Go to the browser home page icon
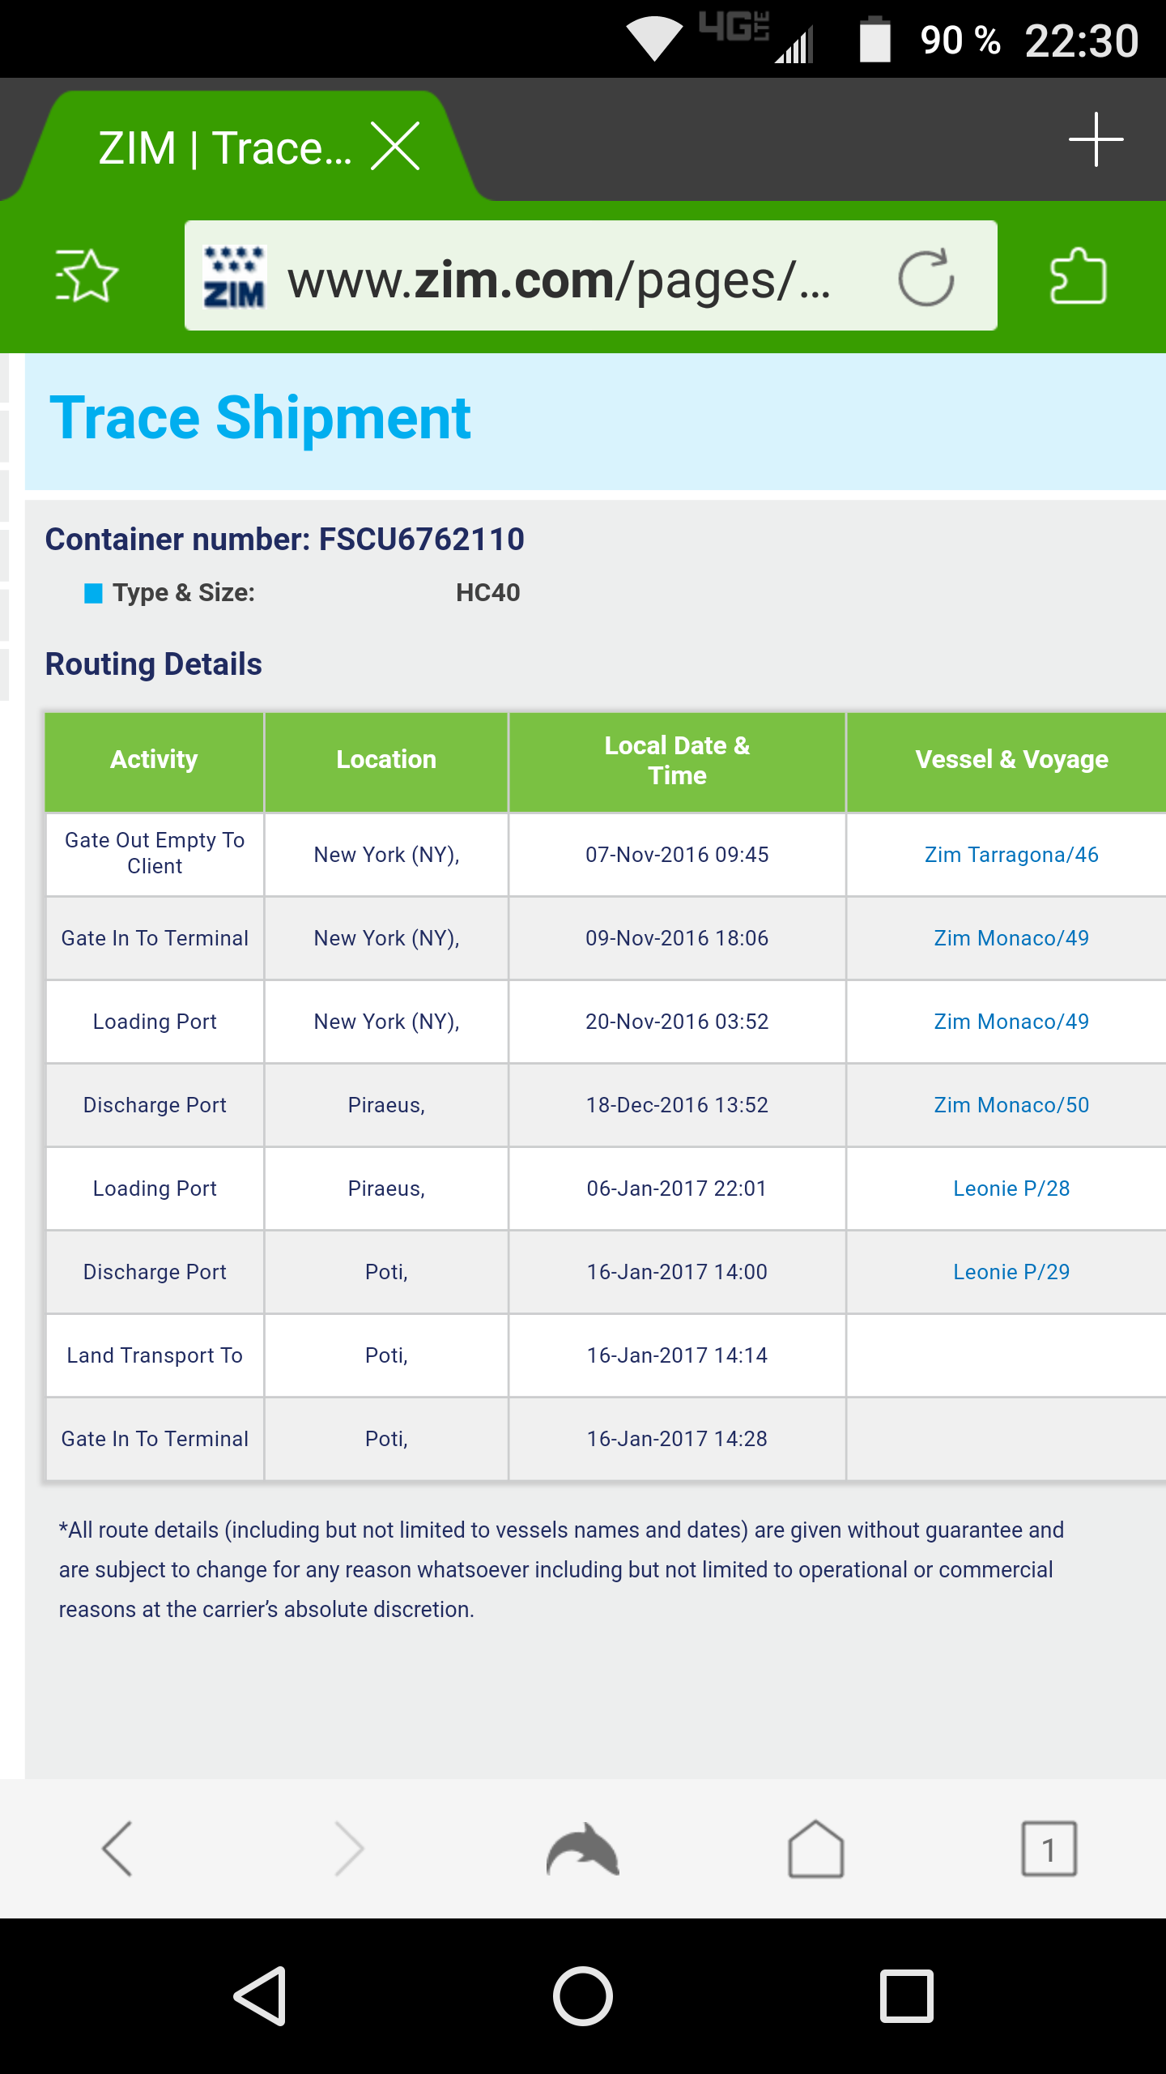This screenshot has width=1166, height=2074. (815, 1849)
